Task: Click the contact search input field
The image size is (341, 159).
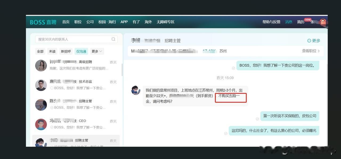Action: coord(76,39)
